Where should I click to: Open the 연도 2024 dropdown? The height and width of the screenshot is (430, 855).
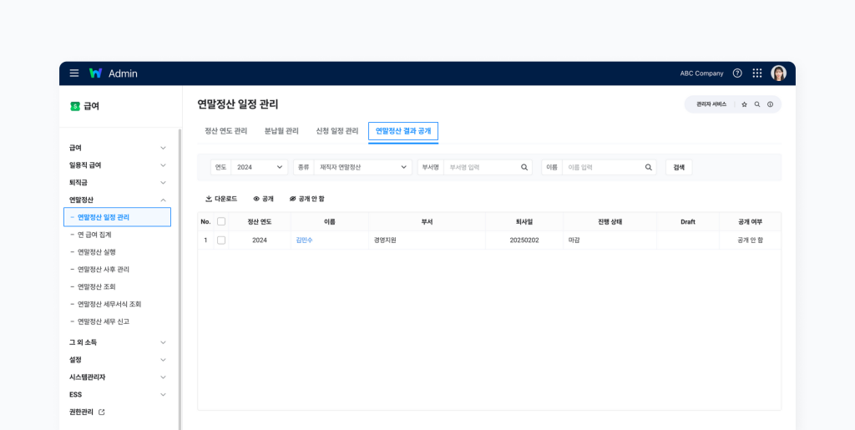[x=259, y=167]
